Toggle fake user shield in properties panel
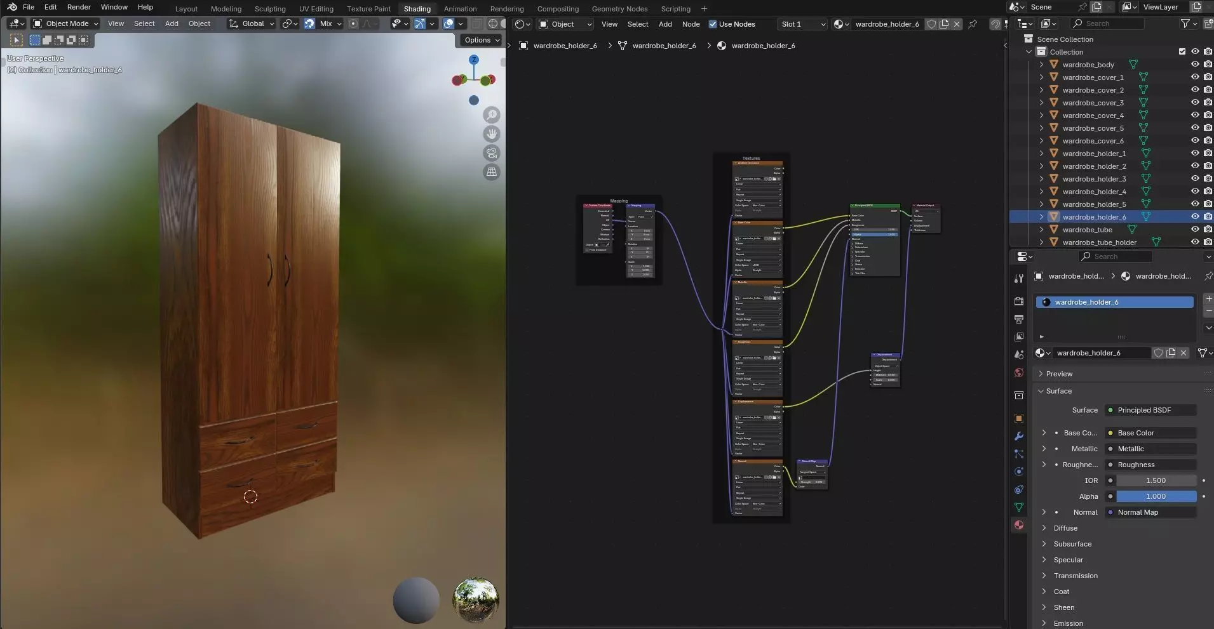Image resolution: width=1214 pixels, height=629 pixels. pos(1158,353)
